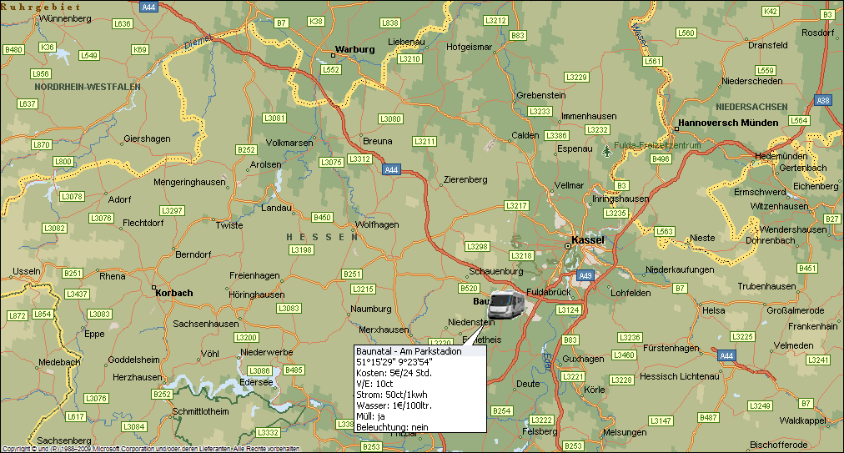The height and width of the screenshot is (453, 844).
Task: Click the tooltip title 'Baunatal - Am Parkstadion'
Action: [x=409, y=351]
